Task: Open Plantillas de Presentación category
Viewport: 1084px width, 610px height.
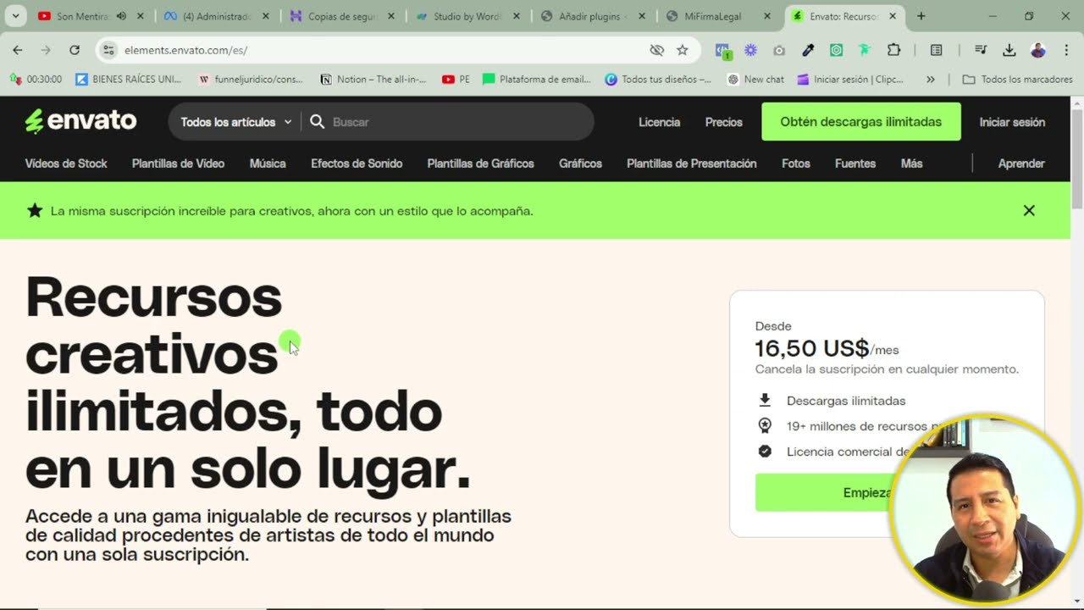Action: [x=692, y=164]
